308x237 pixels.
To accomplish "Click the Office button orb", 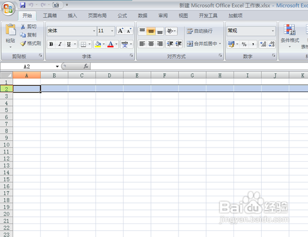I will point(8,9).
